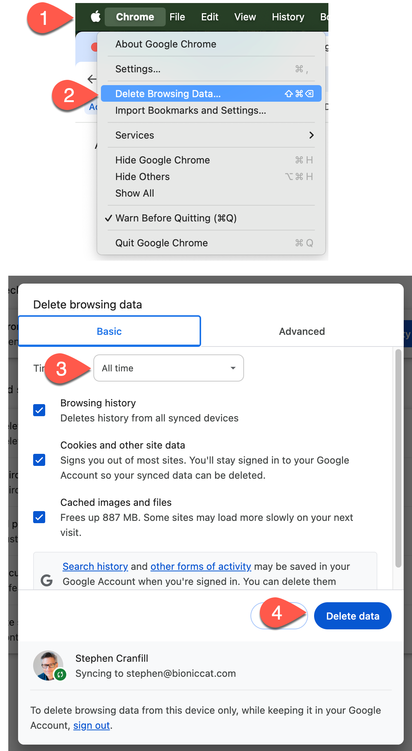Choose Quit Google Chrome

[x=211, y=243]
